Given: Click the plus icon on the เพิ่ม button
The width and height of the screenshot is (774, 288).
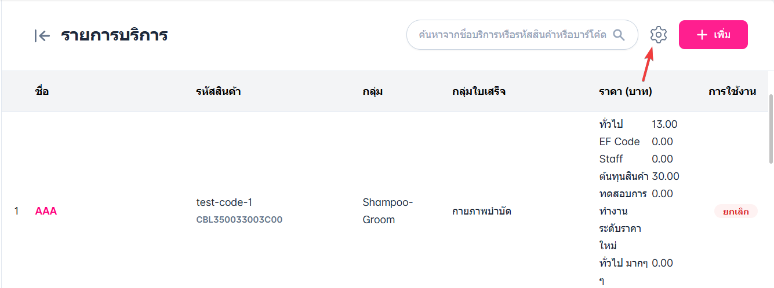Looking at the screenshot, I should point(702,35).
